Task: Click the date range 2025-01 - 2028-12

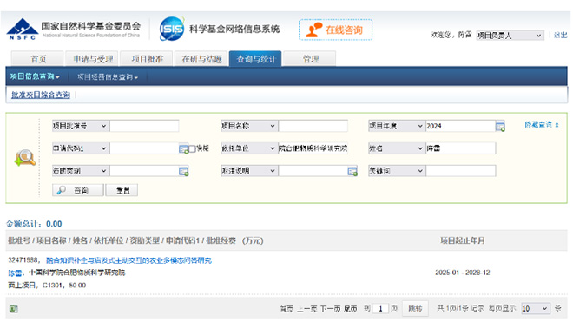Action: (x=463, y=273)
